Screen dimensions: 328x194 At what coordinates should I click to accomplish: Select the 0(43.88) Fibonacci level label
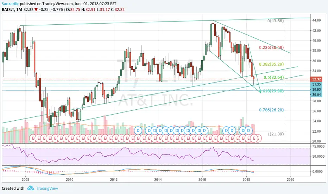(276, 21)
